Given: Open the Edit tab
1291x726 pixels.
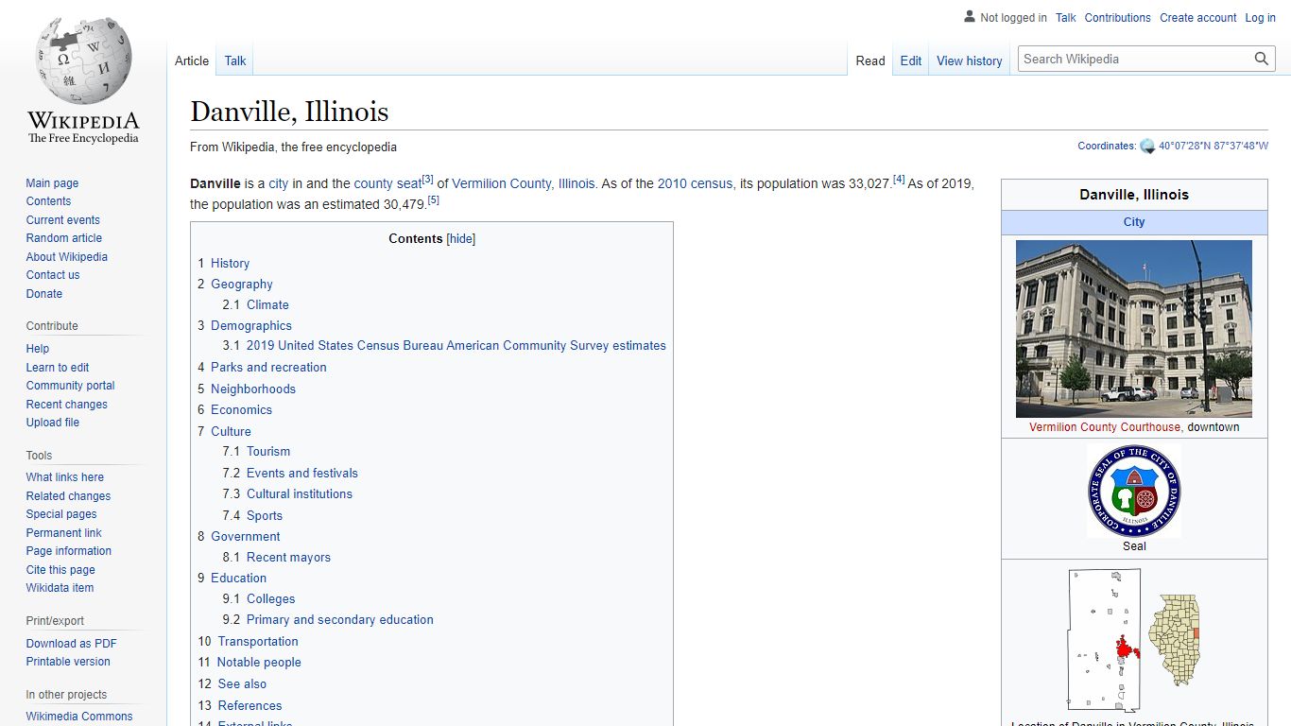Looking at the screenshot, I should pyautogui.click(x=911, y=60).
